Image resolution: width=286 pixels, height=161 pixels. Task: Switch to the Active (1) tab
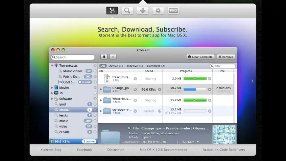(116, 66)
